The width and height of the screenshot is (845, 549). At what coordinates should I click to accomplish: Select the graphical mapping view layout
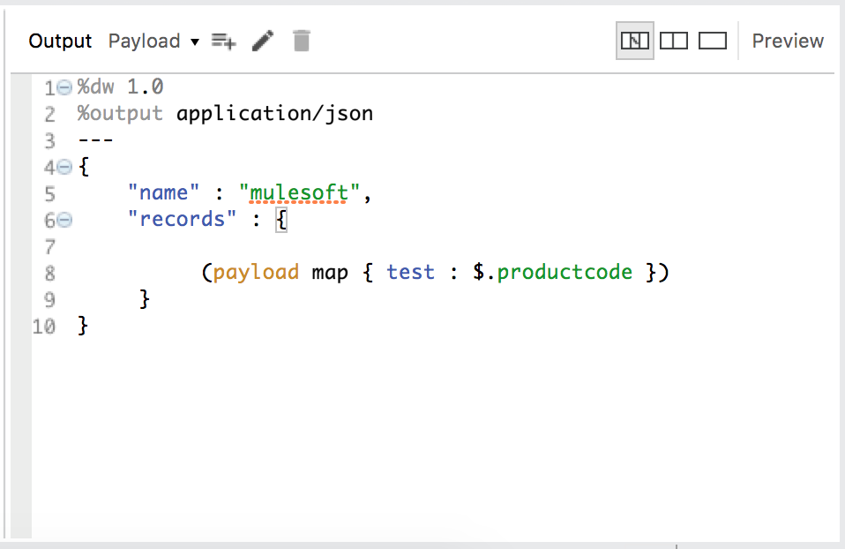coord(634,41)
